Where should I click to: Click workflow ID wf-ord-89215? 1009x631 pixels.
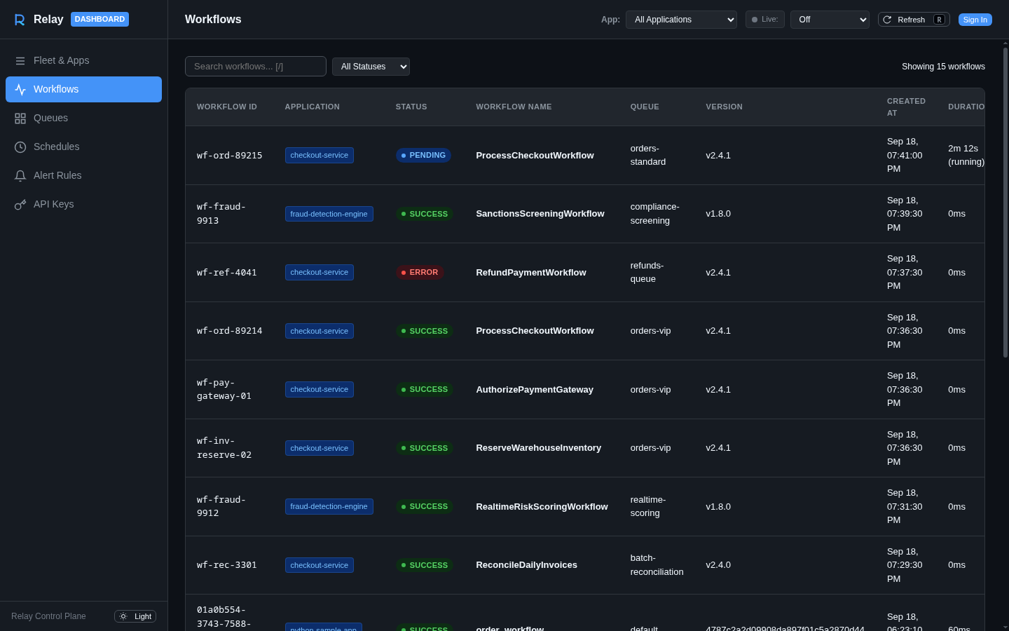coord(230,156)
